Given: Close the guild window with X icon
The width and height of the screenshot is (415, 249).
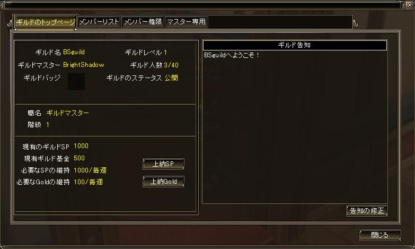Looking at the screenshot, I should pyautogui.click(x=410, y=5).
